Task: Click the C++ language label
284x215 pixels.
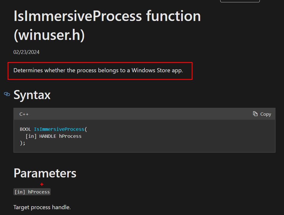Action: (x=24, y=114)
